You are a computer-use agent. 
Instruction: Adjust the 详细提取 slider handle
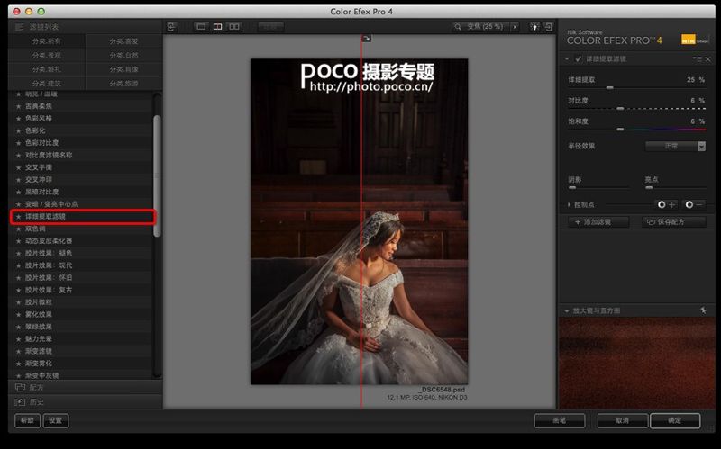610,87
